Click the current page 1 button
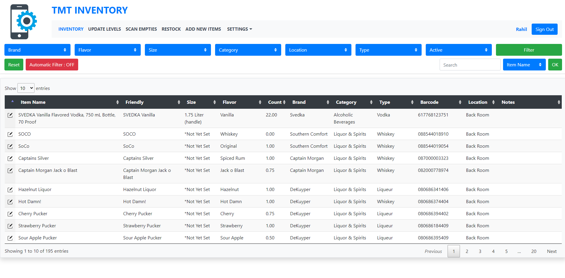The height and width of the screenshot is (278, 565). [454, 251]
